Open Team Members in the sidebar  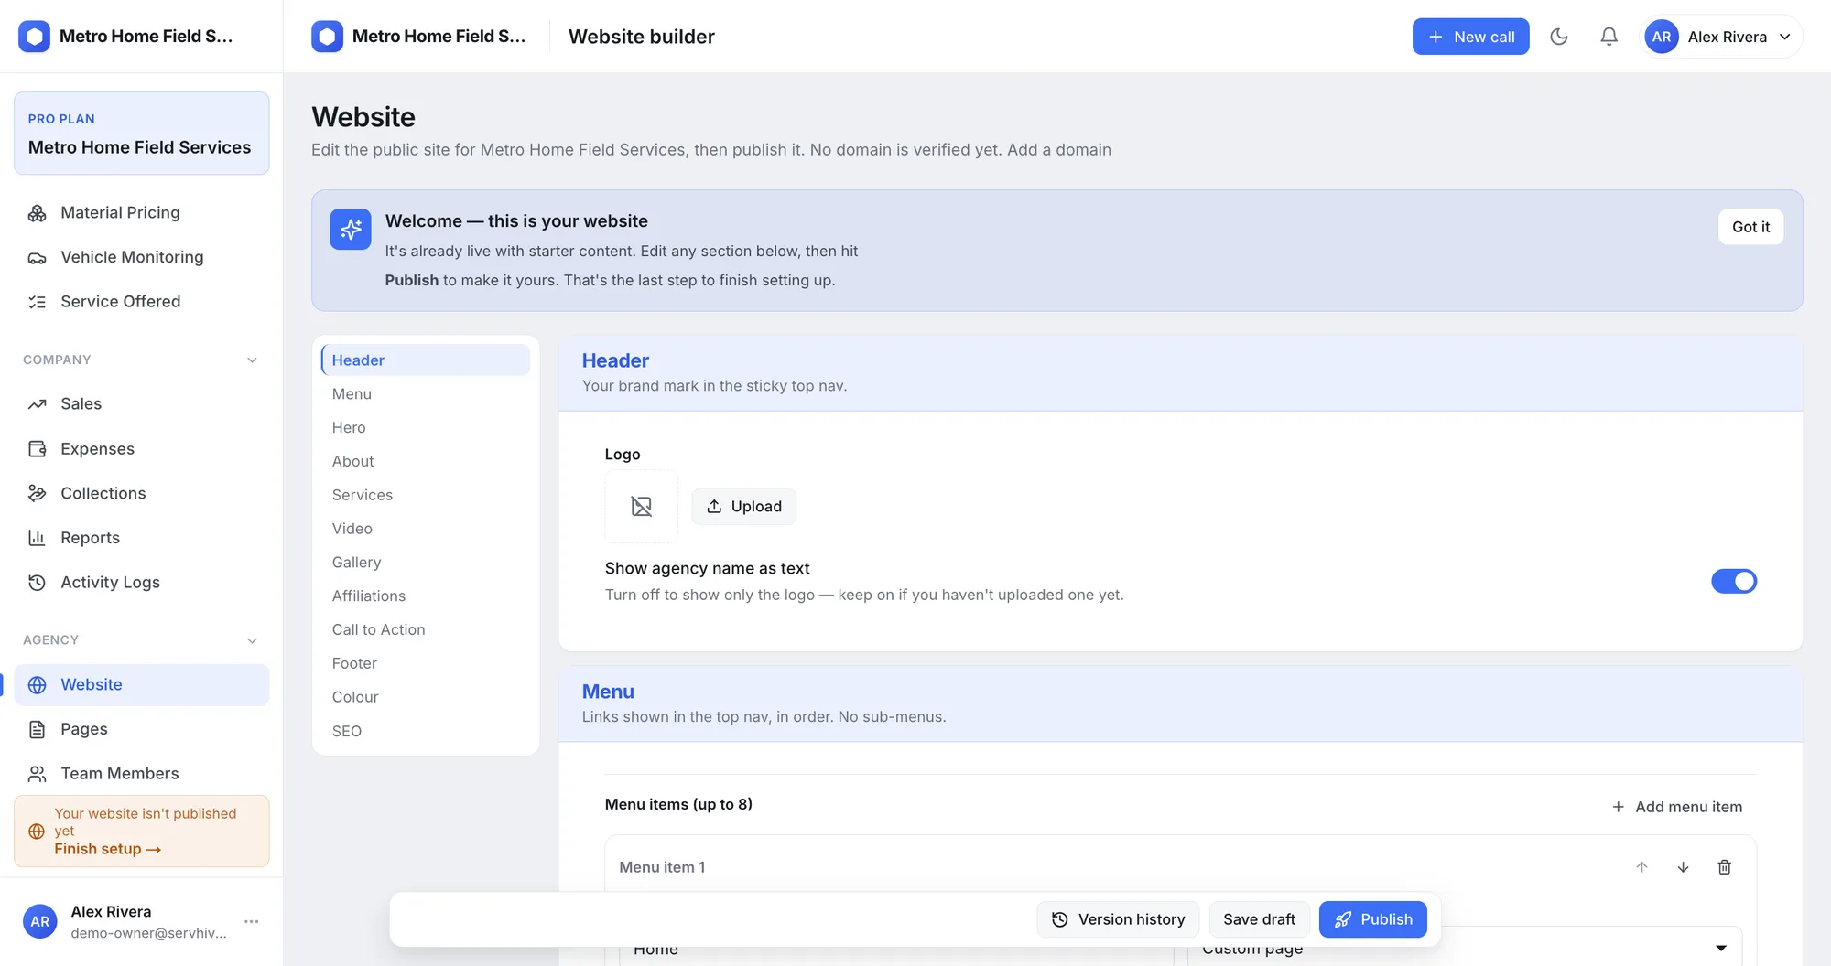click(x=142, y=774)
